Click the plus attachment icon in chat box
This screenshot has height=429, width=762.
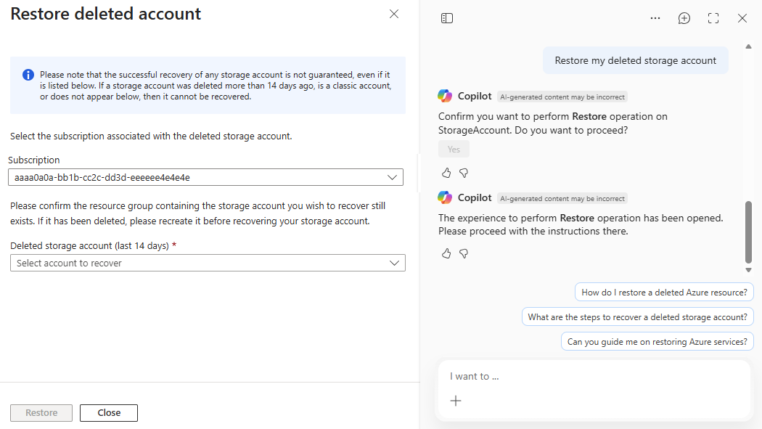[x=456, y=401]
